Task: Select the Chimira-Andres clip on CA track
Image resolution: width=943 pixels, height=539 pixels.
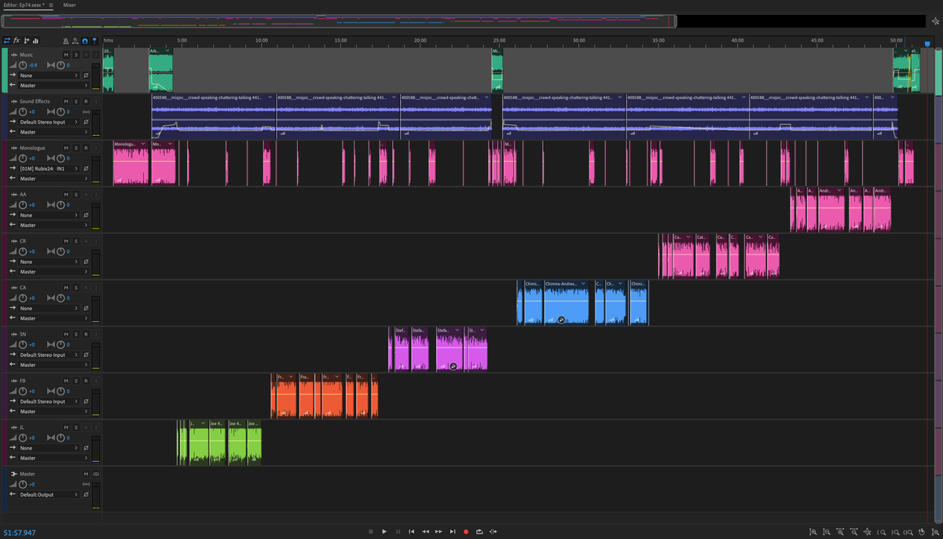Action: (x=566, y=303)
